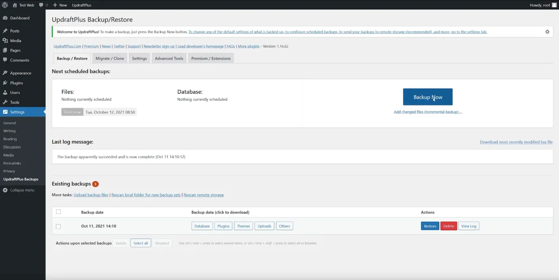Click the Plugins plug icon
The image size is (559, 280).
[5, 83]
